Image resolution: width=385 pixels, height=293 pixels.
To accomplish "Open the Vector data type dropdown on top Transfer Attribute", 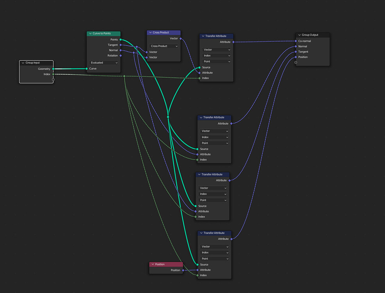I will tap(216, 50).
